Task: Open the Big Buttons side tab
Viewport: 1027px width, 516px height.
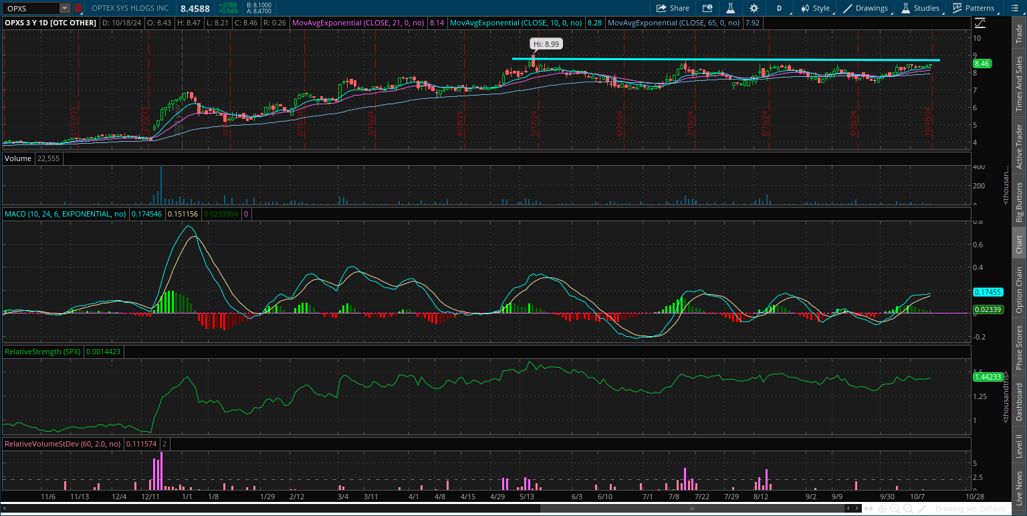Action: (1019, 202)
